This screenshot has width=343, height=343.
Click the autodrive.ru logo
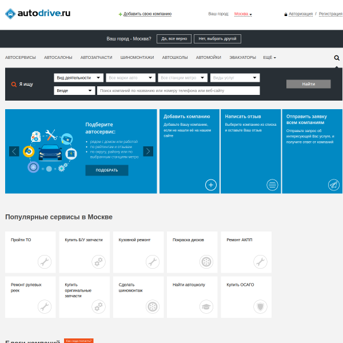pos(38,14)
